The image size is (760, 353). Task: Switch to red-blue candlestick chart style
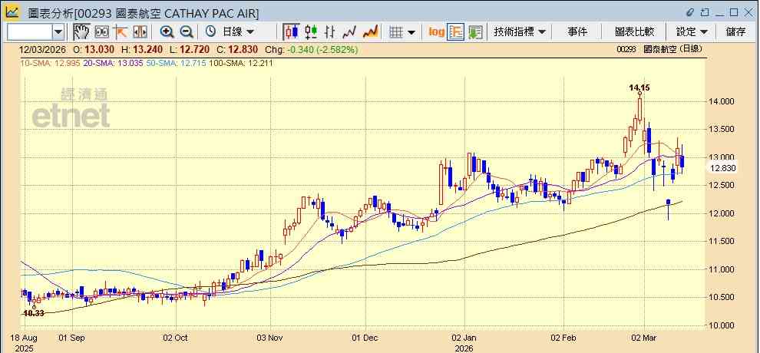coord(291,32)
